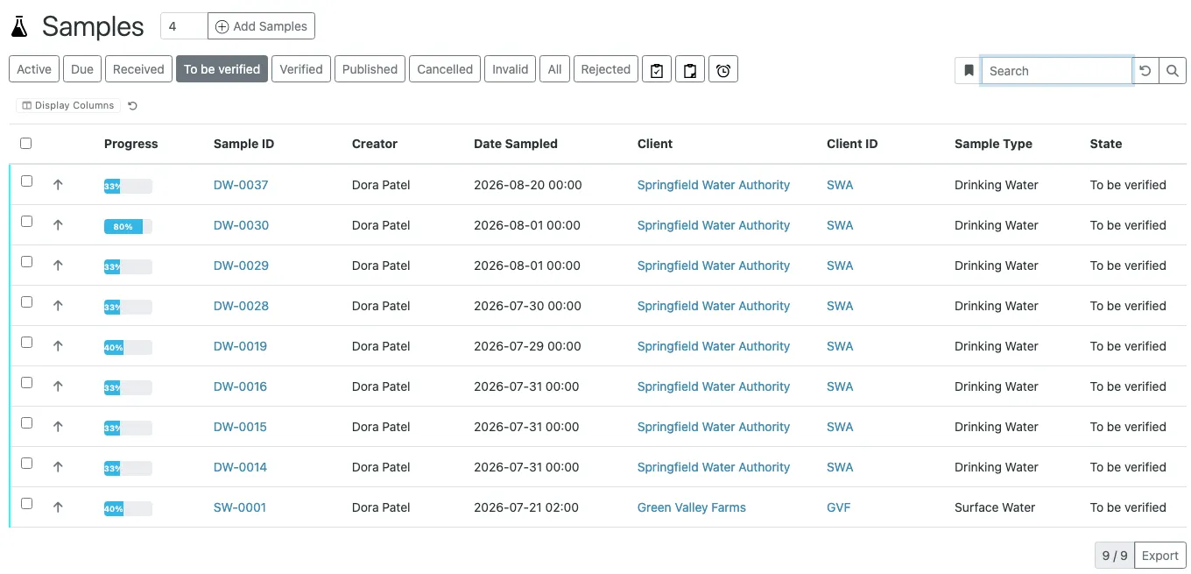Screen dimensions: 1191x574
Task: Switch to the Active filter
Action: (34, 69)
